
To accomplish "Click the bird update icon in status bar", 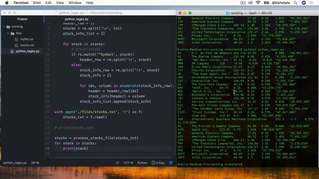I will point(171,163).
